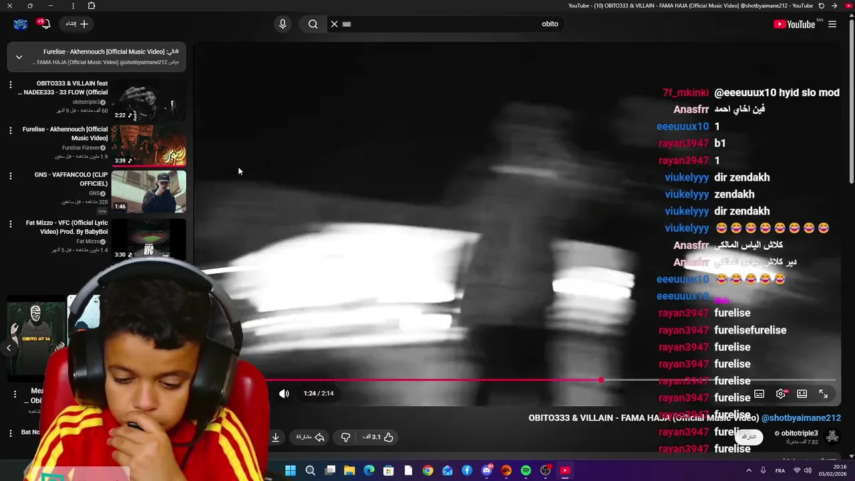The width and height of the screenshot is (855, 481).
Task: Open Spotify from the taskbar
Action: tap(526, 470)
